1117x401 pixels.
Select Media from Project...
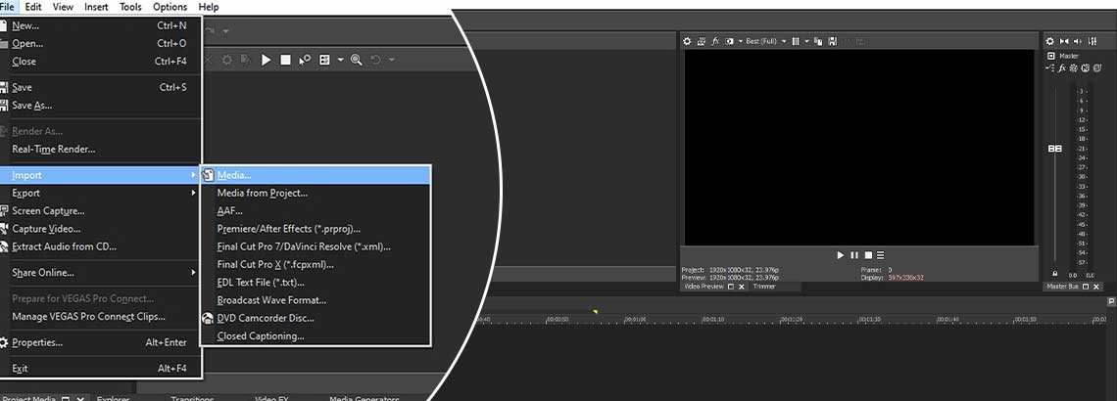(x=263, y=193)
